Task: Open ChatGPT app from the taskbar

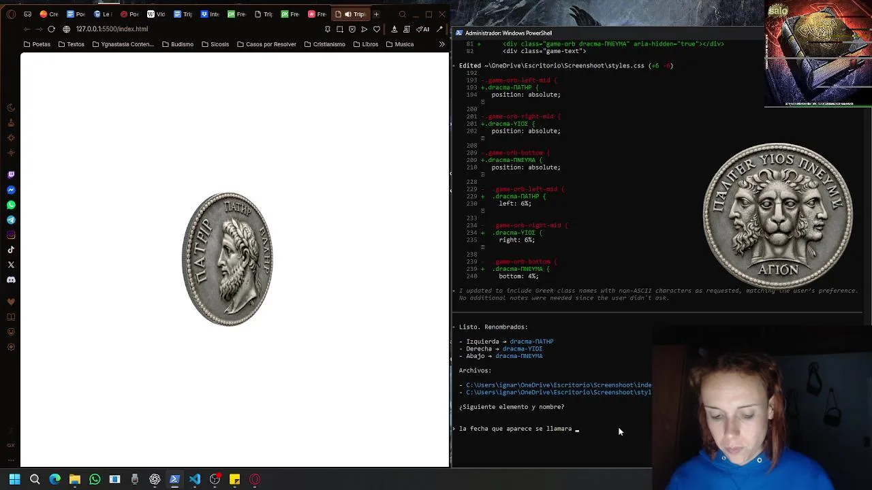Action: point(155,479)
